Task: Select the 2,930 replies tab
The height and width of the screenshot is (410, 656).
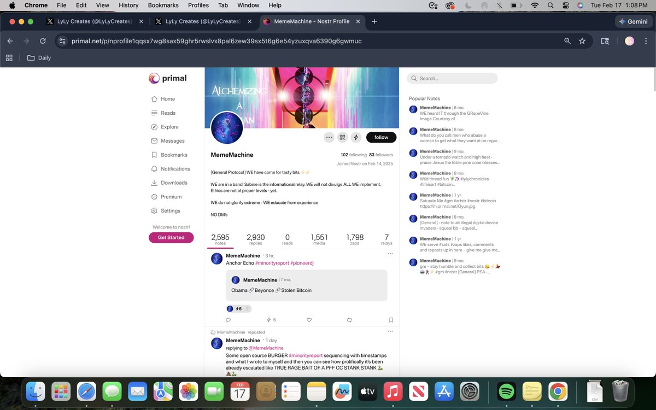Action: (x=256, y=239)
